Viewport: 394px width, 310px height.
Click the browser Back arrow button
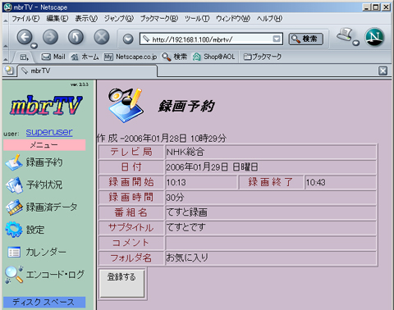(25, 37)
